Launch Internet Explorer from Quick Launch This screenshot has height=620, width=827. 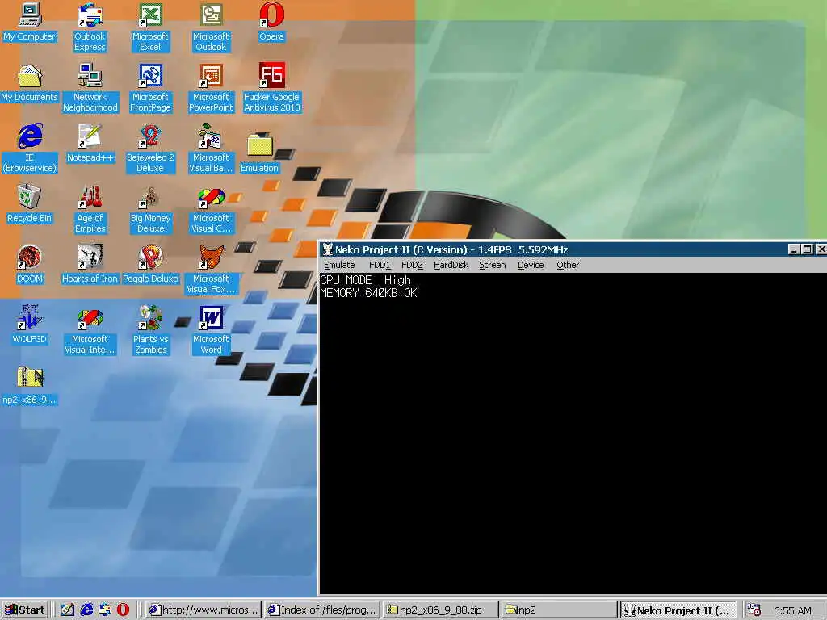tap(86, 610)
